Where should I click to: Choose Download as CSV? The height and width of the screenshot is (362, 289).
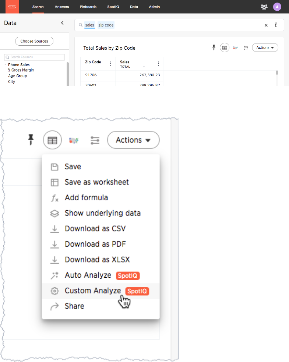[x=101, y=229]
